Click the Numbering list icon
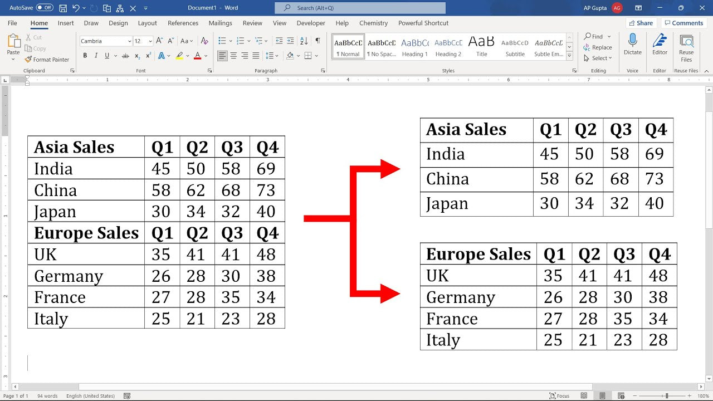This screenshot has height=401, width=713. 240,41
